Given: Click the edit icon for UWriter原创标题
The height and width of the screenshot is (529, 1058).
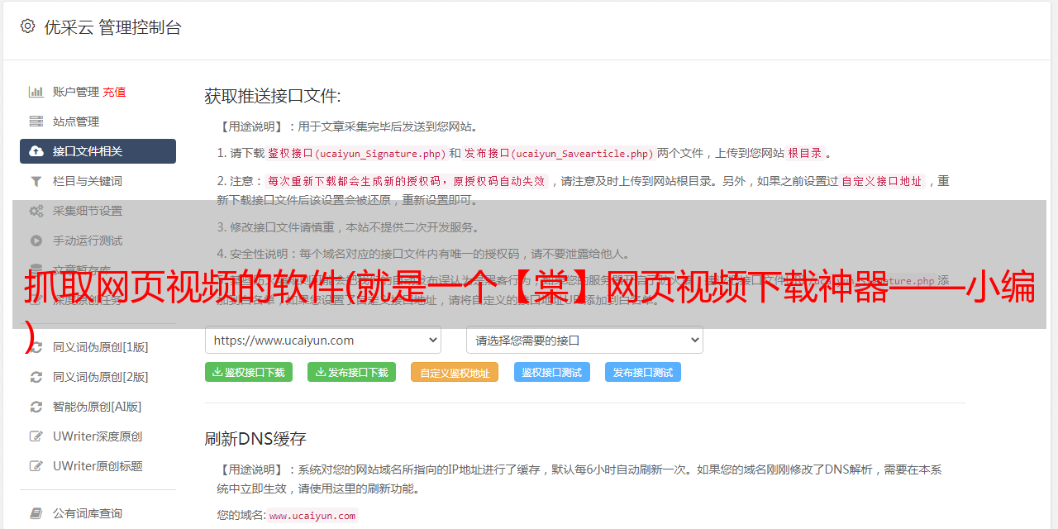Looking at the screenshot, I should tap(36, 466).
